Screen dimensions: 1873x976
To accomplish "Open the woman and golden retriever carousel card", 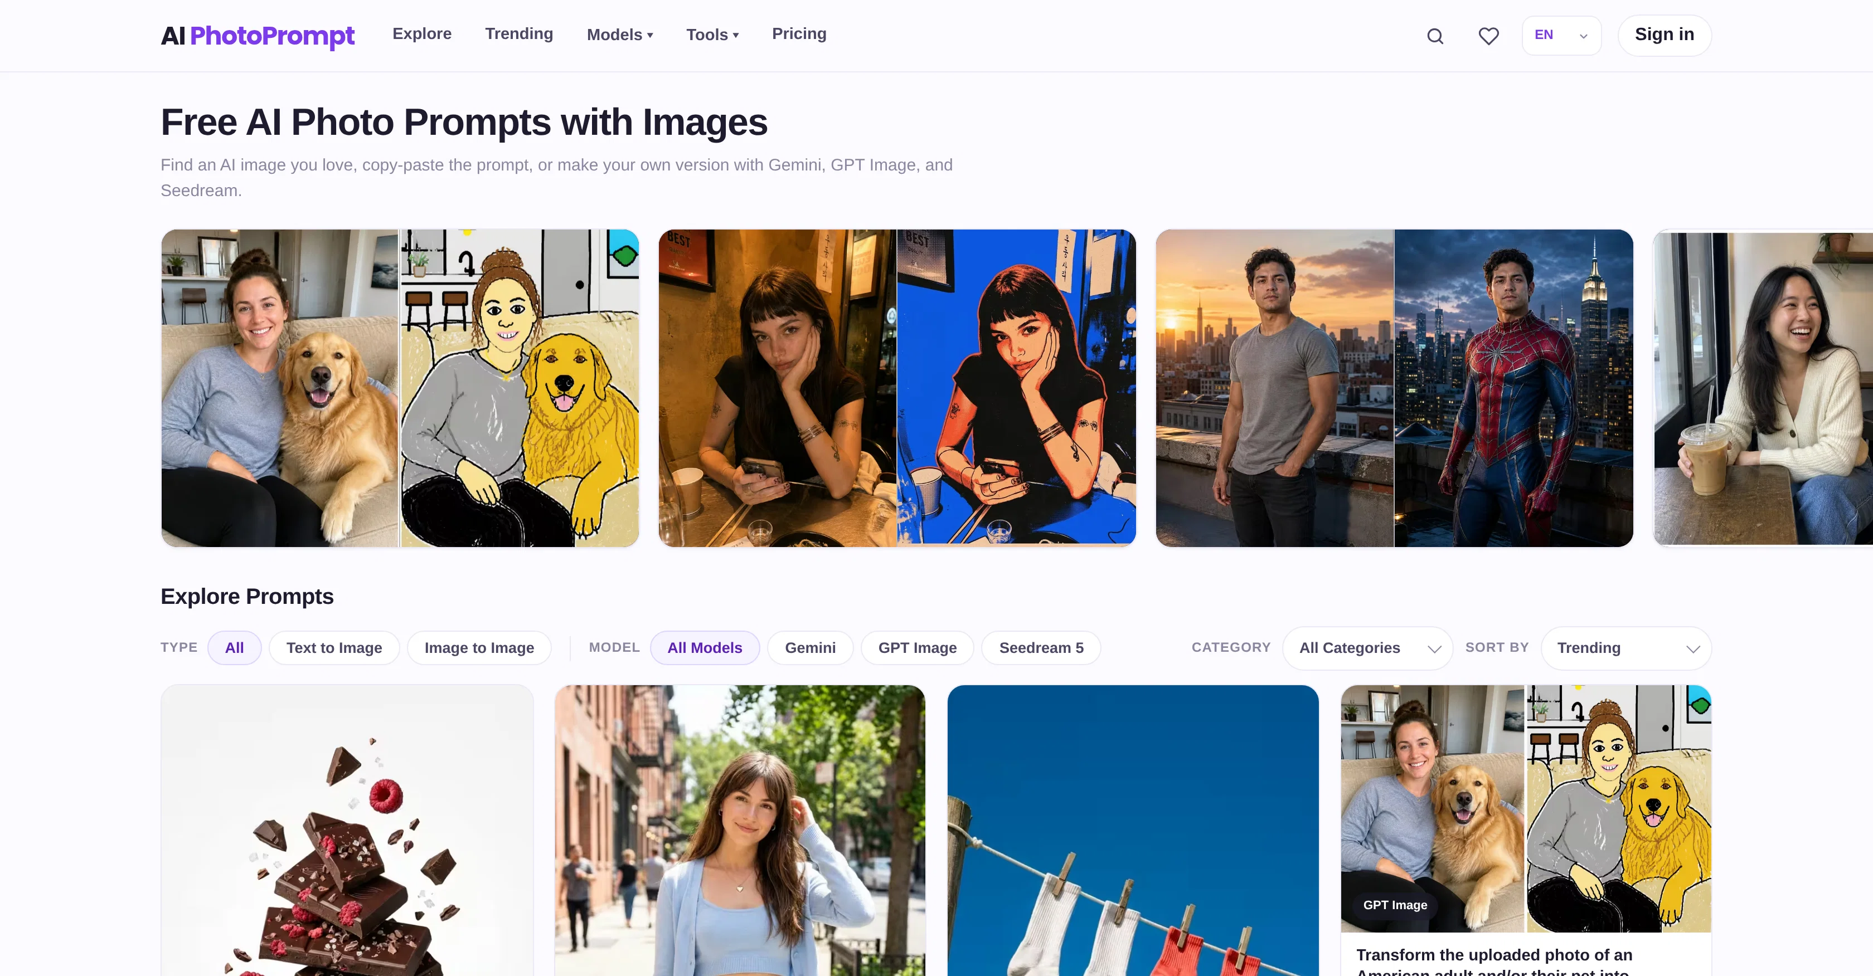I will [400, 388].
